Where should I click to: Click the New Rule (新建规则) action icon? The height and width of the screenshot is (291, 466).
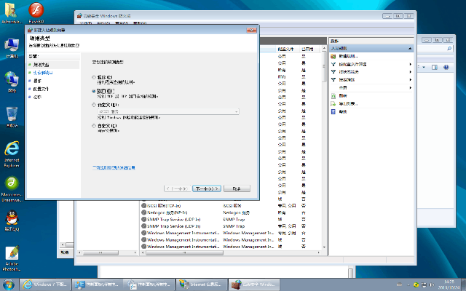pyautogui.click(x=333, y=56)
